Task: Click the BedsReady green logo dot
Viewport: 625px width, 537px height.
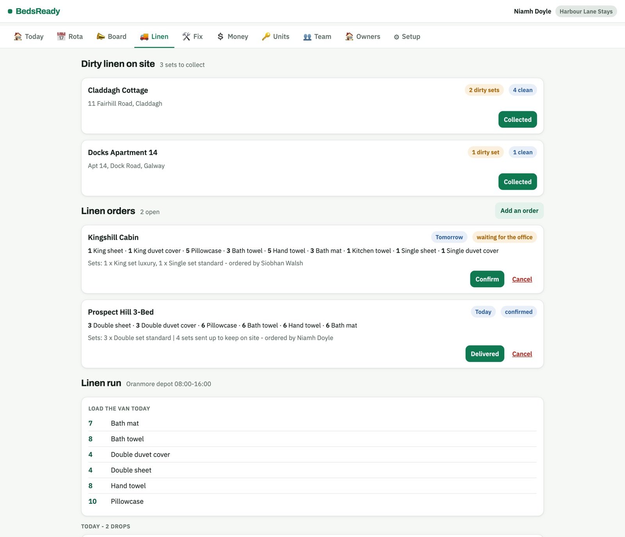Action: [10, 11]
